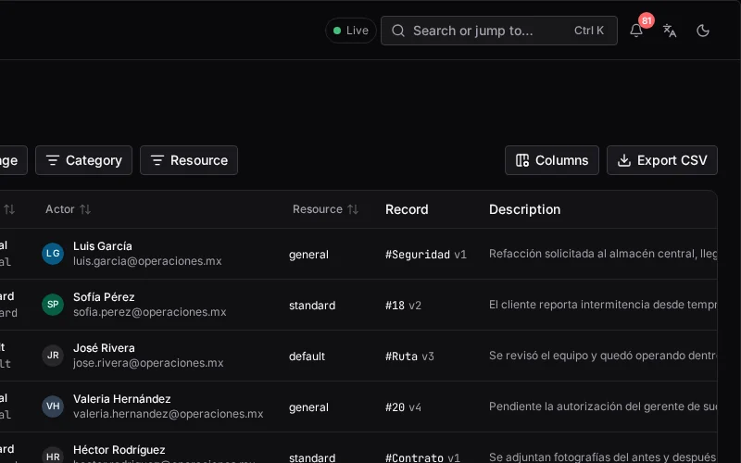The image size is (741, 463).
Task: Click description starting 'Se revisó el equipo'
Action: point(603,356)
